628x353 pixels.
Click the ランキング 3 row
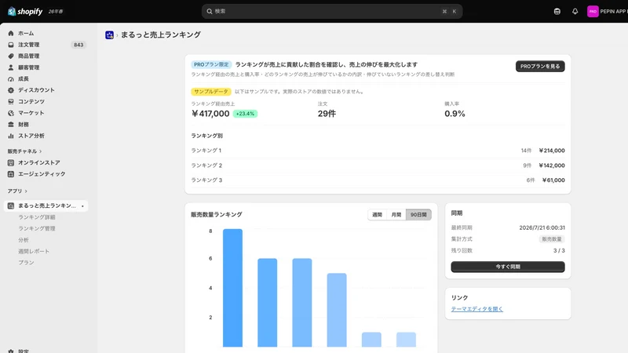tap(378, 180)
